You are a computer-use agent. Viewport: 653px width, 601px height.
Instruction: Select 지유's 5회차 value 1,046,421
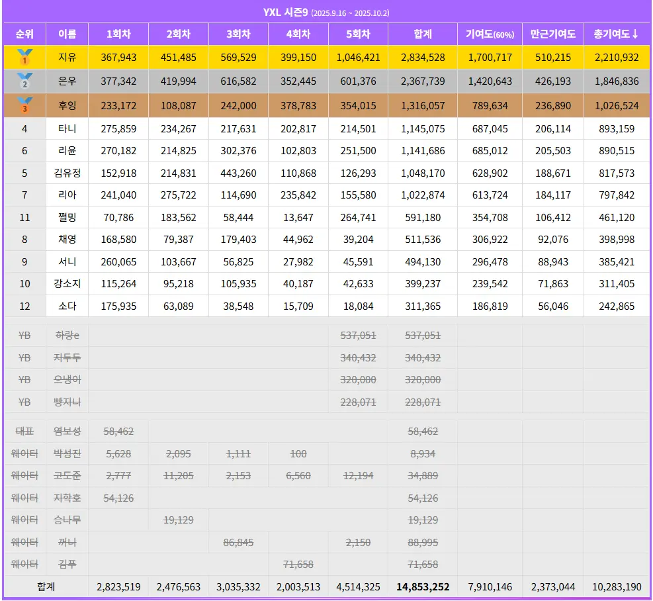click(x=358, y=58)
